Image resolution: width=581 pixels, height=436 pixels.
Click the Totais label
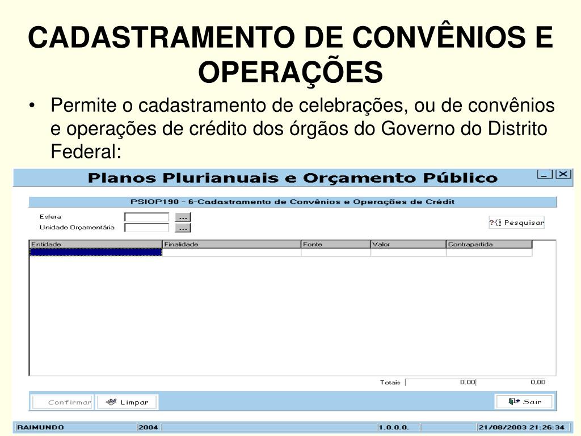(x=390, y=383)
